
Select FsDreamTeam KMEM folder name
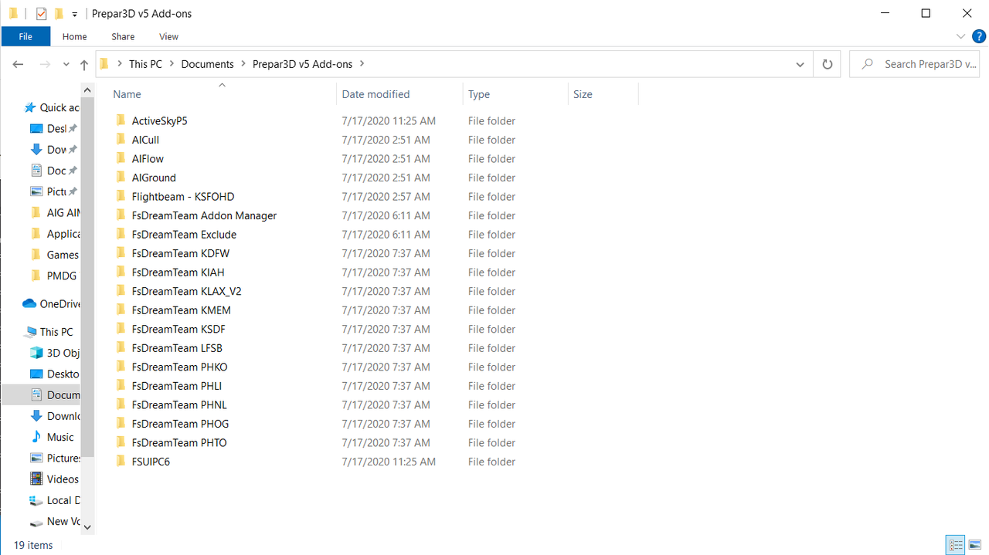point(182,310)
